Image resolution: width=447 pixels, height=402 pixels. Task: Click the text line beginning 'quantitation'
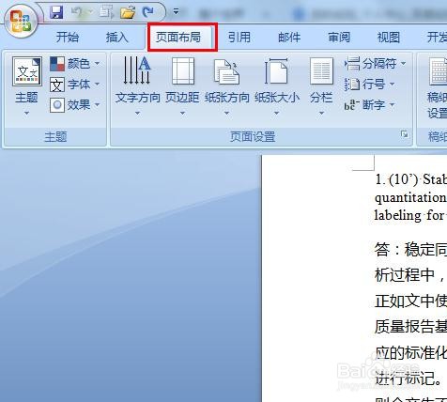coord(410,198)
